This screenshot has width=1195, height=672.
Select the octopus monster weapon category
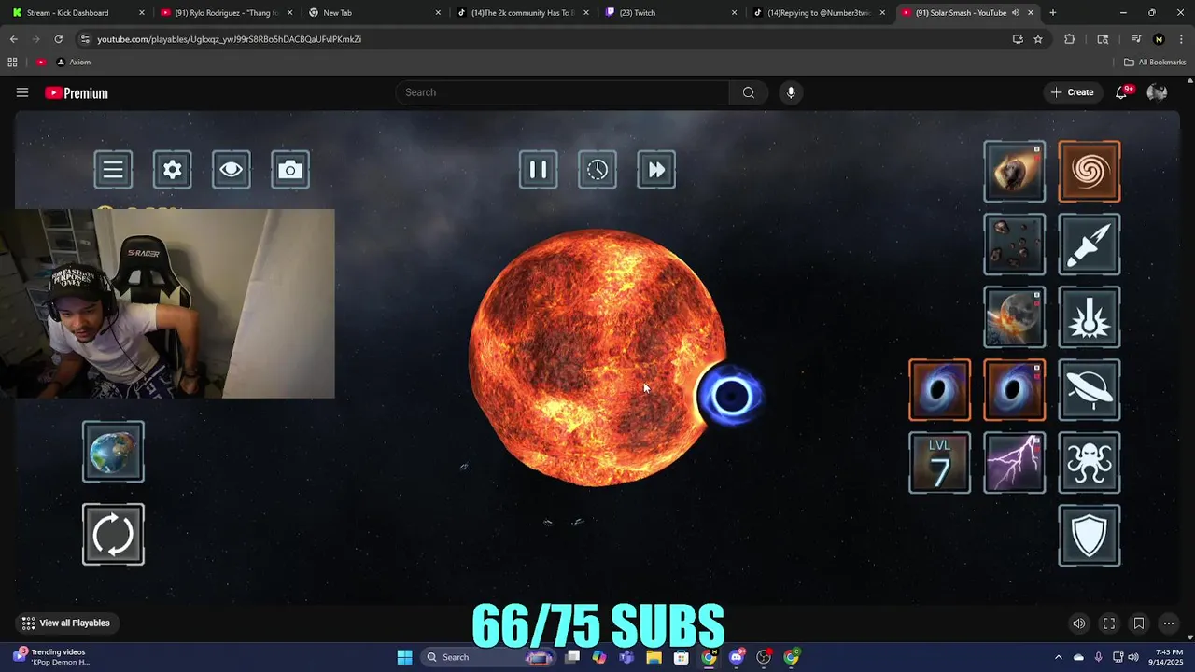tap(1090, 463)
